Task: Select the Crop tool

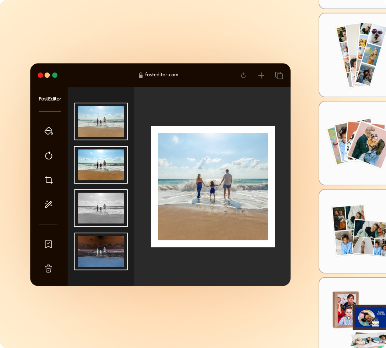Action: click(49, 180)
